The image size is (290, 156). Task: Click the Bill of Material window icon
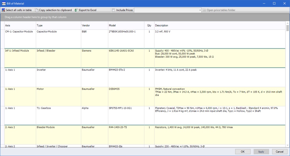click(x=3, y=4)
